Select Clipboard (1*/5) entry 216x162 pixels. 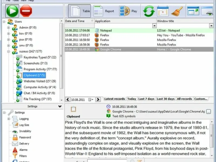(34, 75)
